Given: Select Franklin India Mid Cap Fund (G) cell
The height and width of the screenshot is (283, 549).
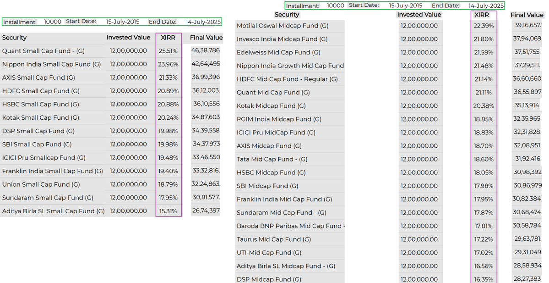Looking at the screenshot, I should click(284, 199).
